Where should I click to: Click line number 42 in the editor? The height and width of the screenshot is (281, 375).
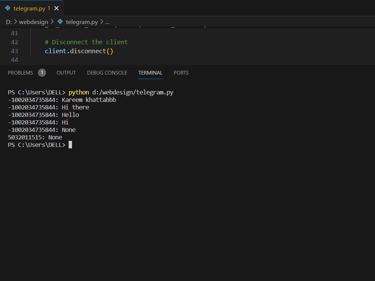pos(14,42)
